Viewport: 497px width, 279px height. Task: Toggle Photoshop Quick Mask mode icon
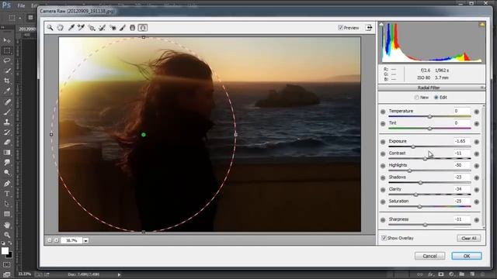coord(7,264)
